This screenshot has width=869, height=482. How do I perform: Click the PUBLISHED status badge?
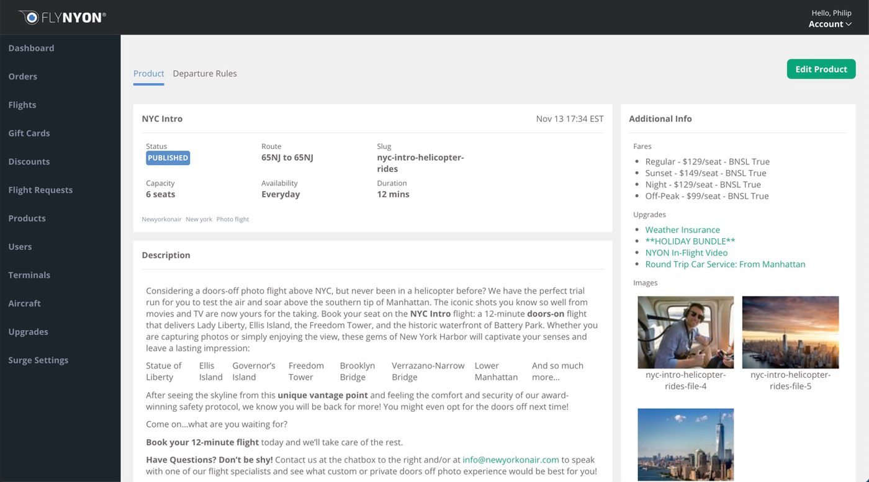(168, 158)
